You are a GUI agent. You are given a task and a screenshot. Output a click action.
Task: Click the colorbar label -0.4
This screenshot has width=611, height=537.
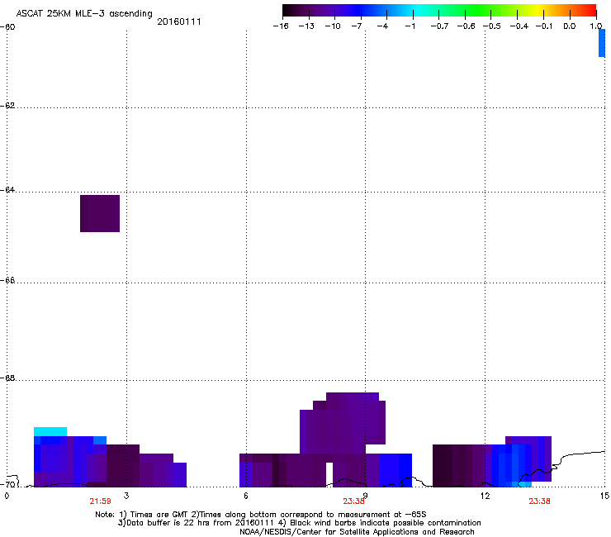point(519,26)
